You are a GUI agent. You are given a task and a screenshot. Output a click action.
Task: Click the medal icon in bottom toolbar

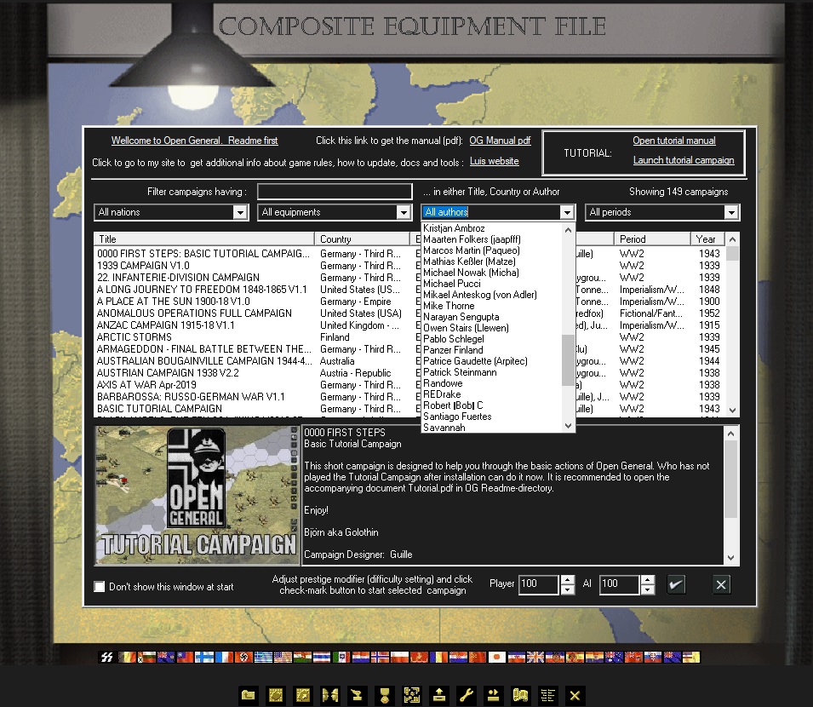385,695
